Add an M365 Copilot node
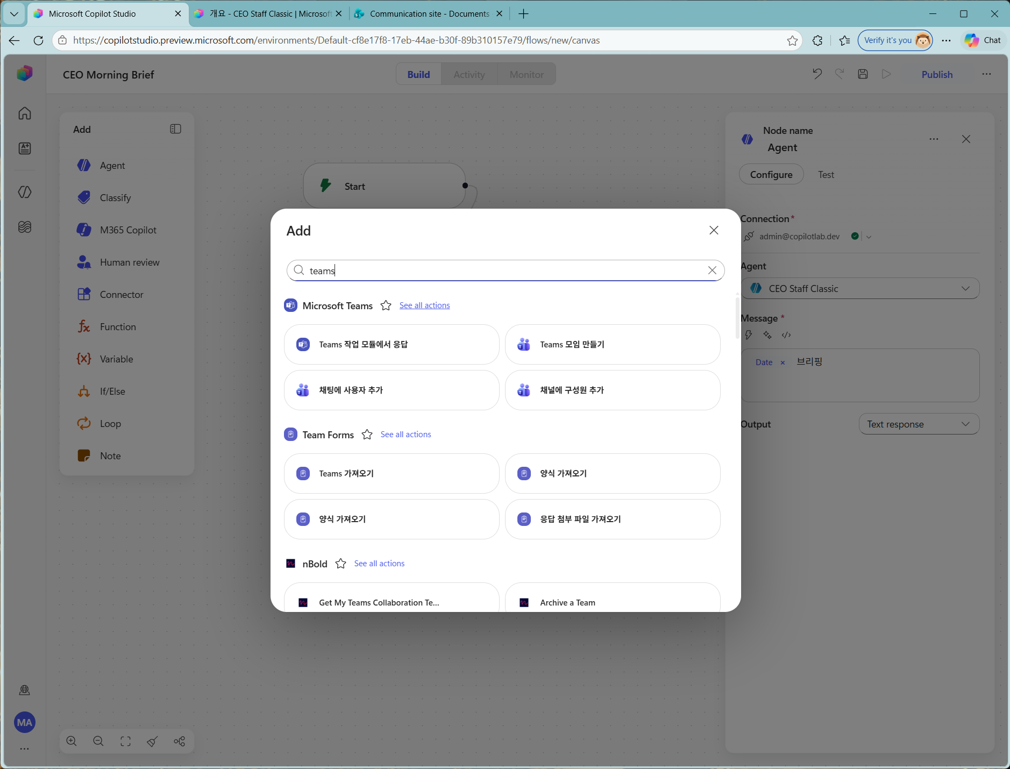Screen dimensions: 1010x769 [x=127, y=230]
